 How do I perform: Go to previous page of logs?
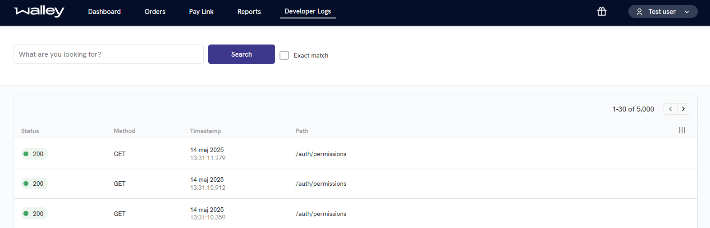(670, 109)
